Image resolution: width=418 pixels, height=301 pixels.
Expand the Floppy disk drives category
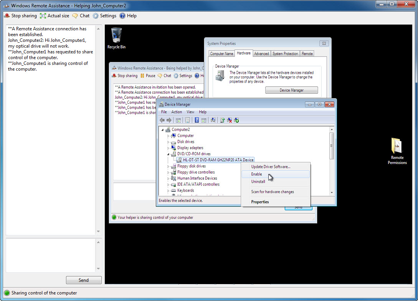pos(168,166)
